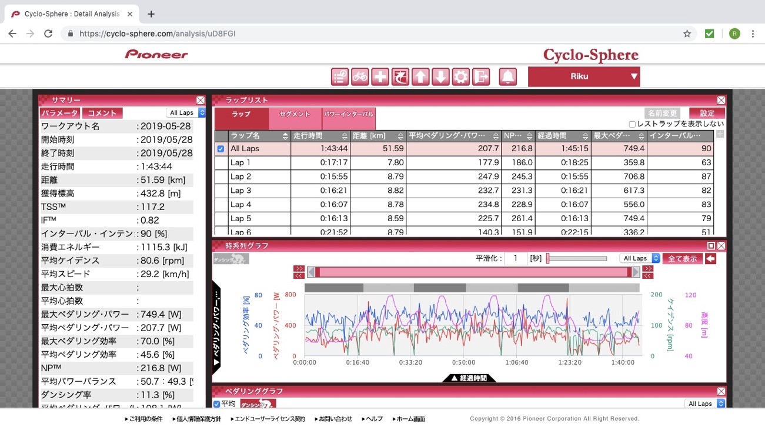
Task: Enable the レストラップを表示しない checkbox
Action: point(632,124)
